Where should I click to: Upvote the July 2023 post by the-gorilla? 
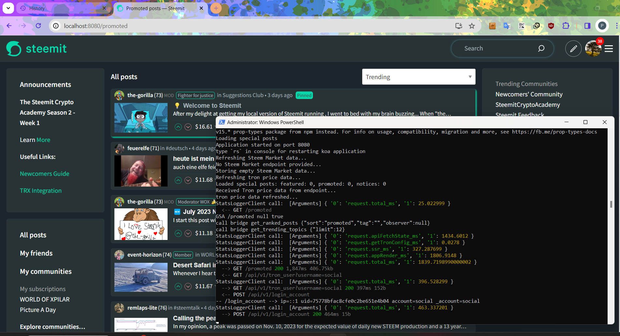[178, 233]
